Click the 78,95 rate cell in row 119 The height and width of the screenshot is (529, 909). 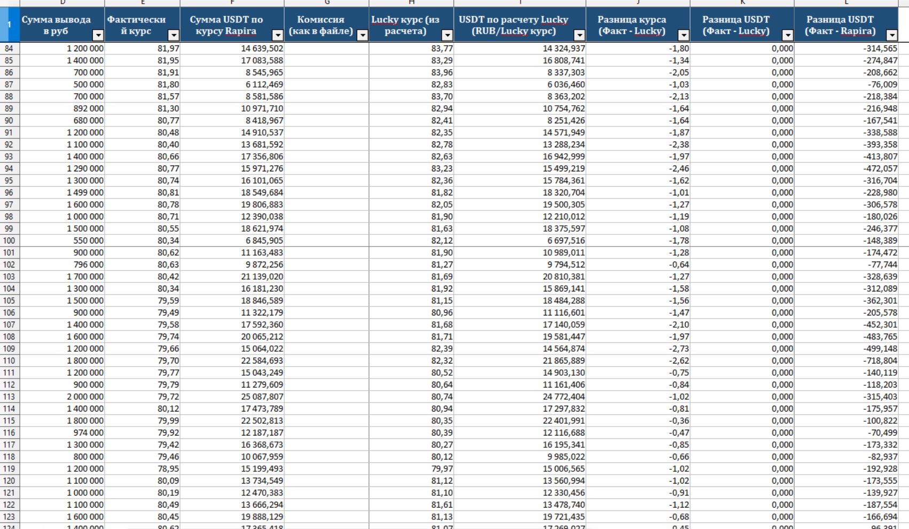[x=143, y=469]
